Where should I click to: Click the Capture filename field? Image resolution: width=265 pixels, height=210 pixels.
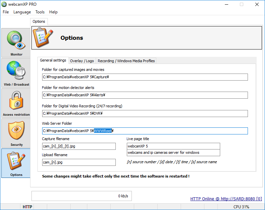coord(79,146)
